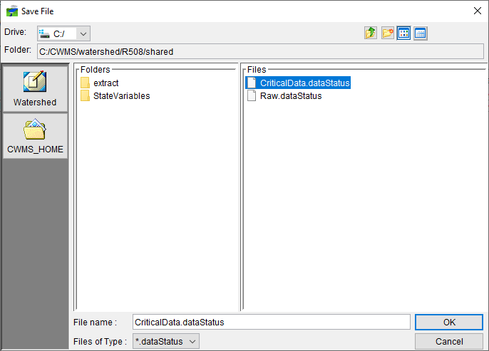
Task: Close the Save File dialog
Action: (477, 11)
